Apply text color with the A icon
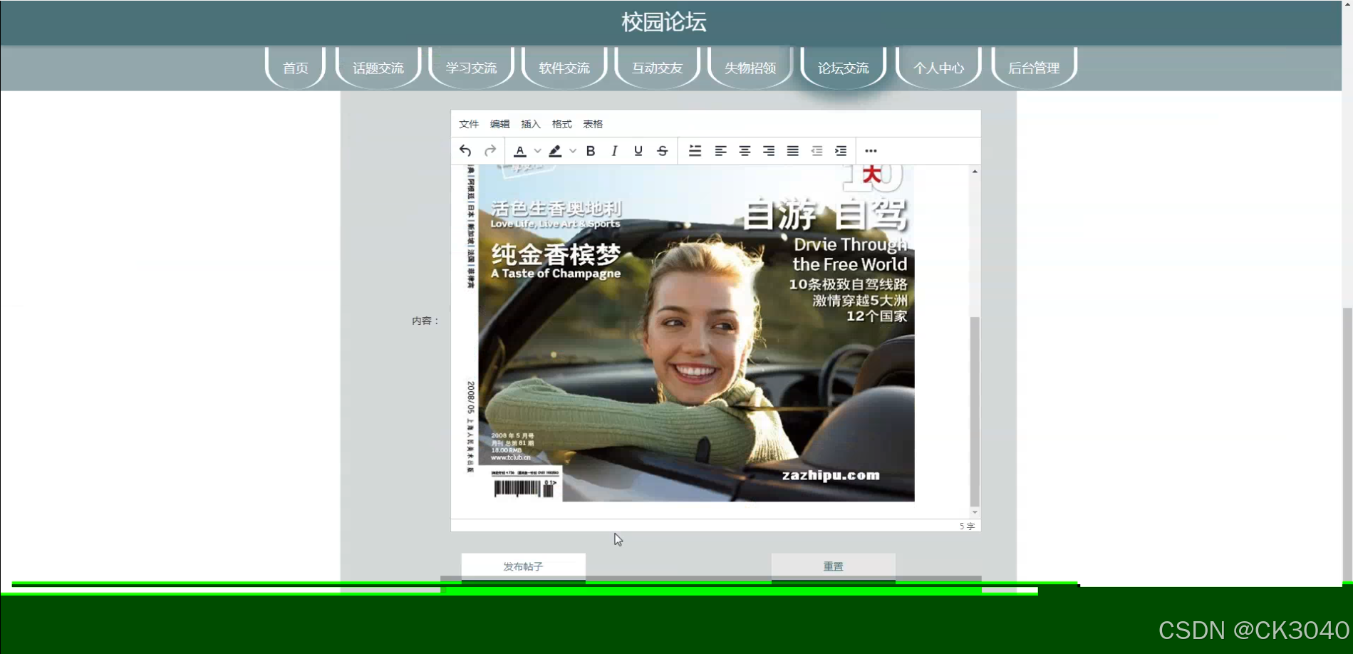 (x=520, y=151)
